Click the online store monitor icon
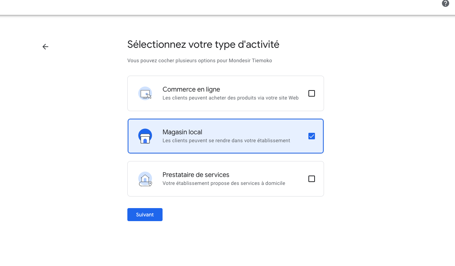 coord(145,93)
